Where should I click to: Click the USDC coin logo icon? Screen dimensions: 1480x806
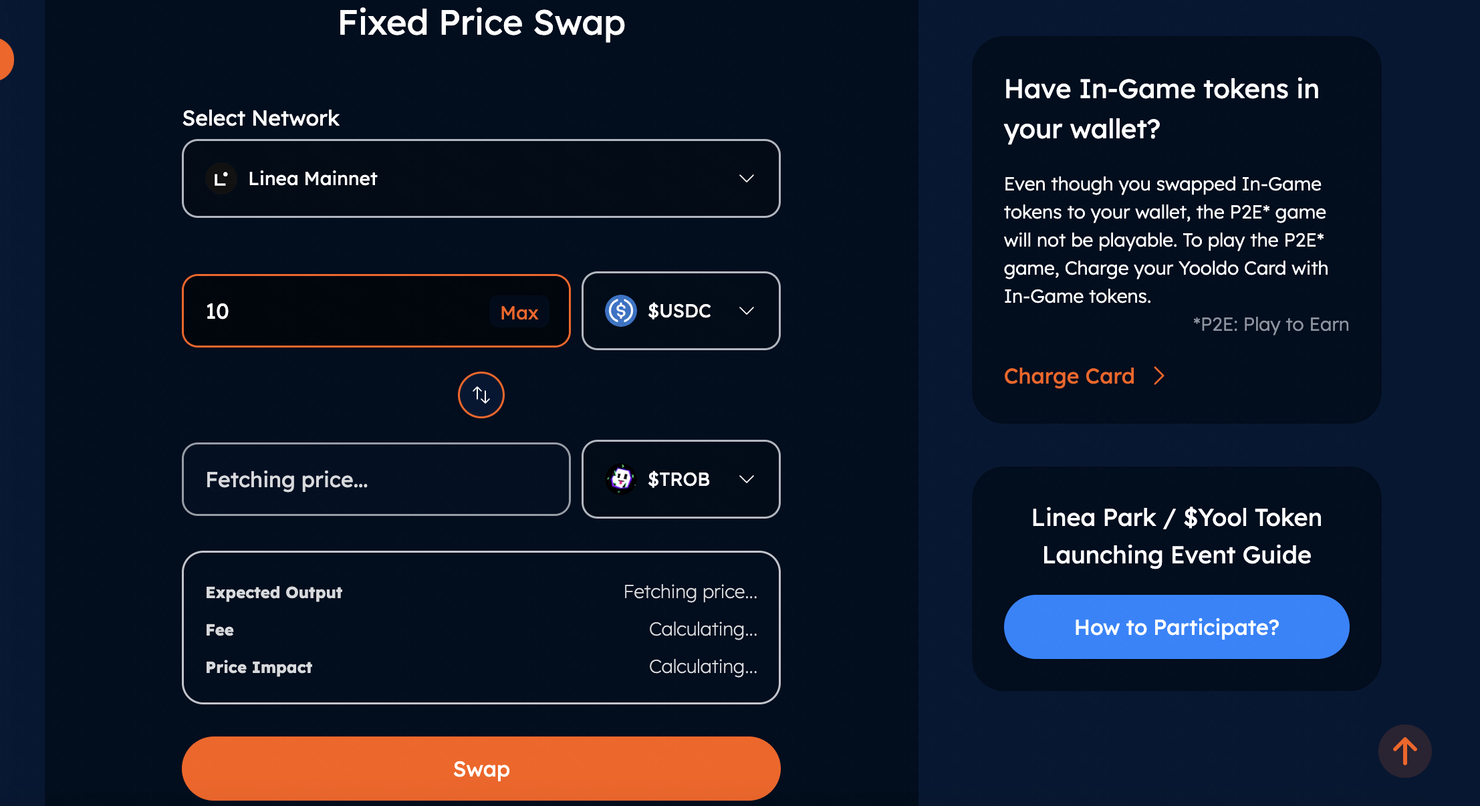click(x=620, y=311)
